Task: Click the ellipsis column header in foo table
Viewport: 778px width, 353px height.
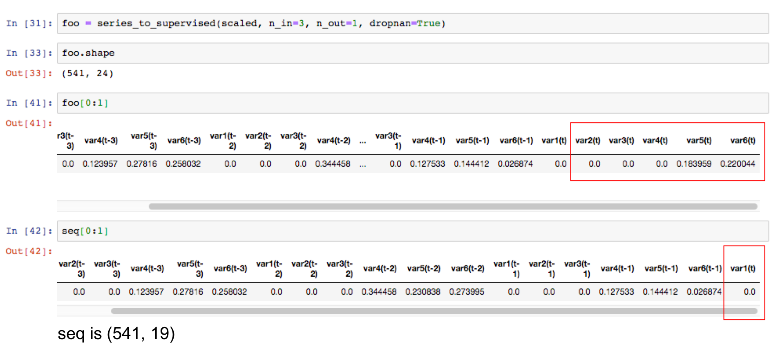Action: tap(362, 141)
